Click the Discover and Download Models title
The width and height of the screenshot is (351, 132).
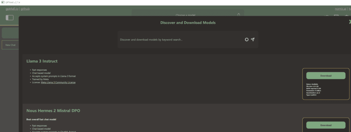pyautogui.click(x=188, y=23)
